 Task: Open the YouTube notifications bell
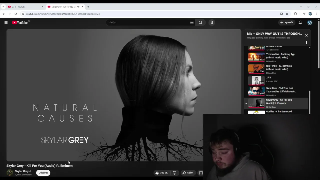point(300,22)
